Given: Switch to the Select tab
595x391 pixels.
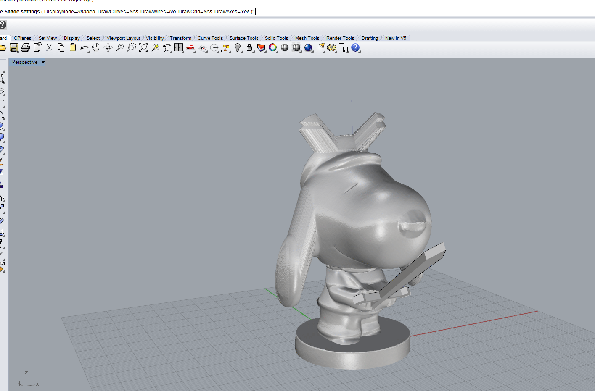Looking at the screenshot, I should tap(93, 38).
